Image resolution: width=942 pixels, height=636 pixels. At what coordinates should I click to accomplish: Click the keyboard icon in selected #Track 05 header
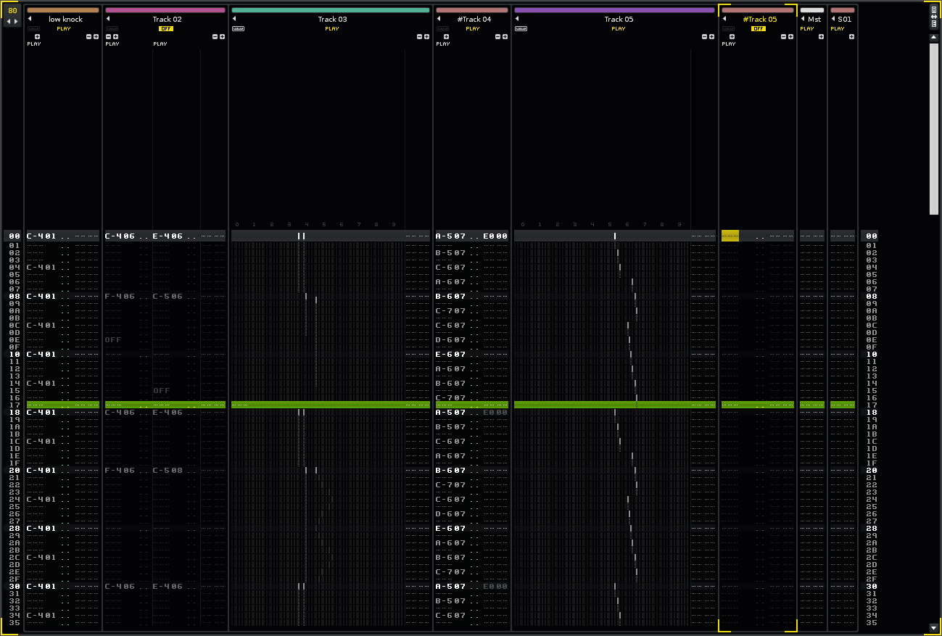[728, 28]
